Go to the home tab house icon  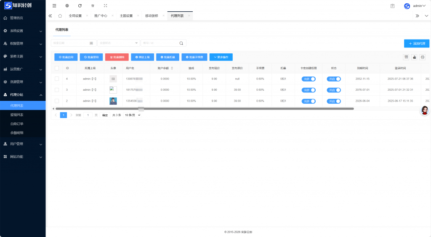coord(60,16)
